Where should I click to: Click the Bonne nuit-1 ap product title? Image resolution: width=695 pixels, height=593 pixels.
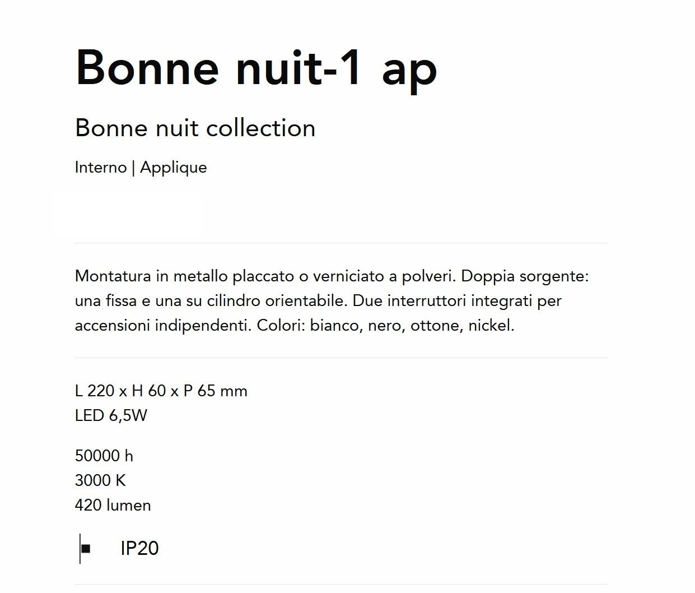tap(256, 68)
